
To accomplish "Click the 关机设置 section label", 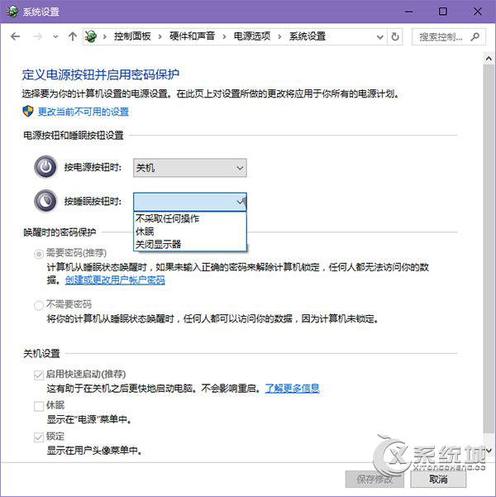I will [41, 353].
